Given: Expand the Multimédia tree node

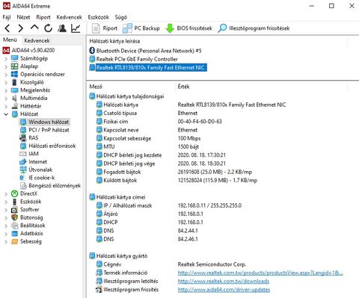Looking at the screenshot, I should pos(6,99).
